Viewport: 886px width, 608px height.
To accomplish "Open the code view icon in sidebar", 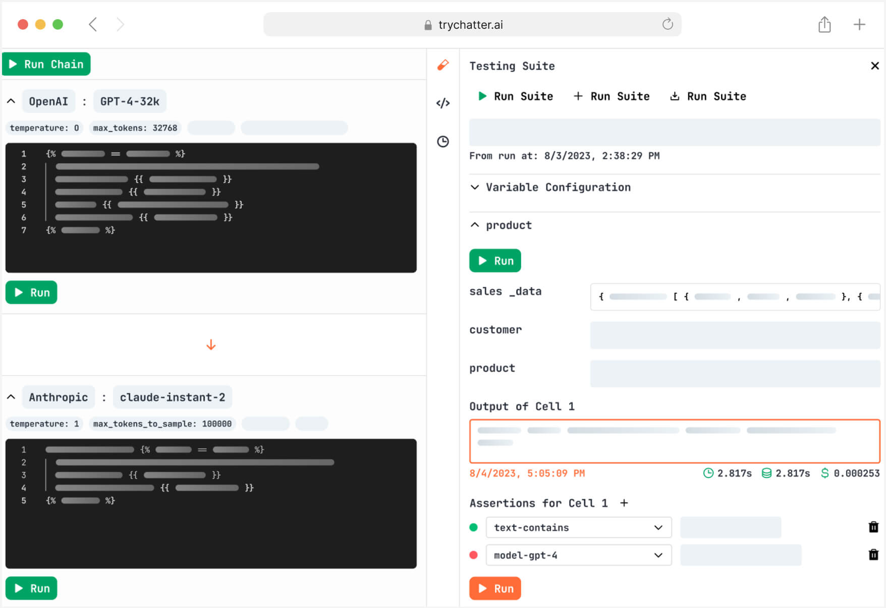I will pos(442,103).
